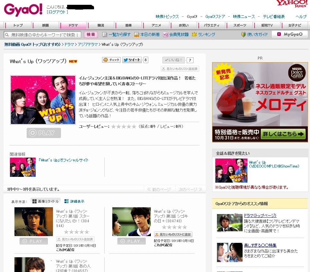Click the main What's Up poster thumbnail
The width and height of the screenshot is (310, 272).
(x=43, y=100)
